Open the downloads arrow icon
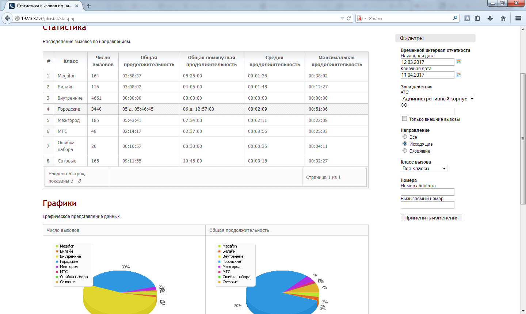 pyautogui.click(x=490, y=18)
